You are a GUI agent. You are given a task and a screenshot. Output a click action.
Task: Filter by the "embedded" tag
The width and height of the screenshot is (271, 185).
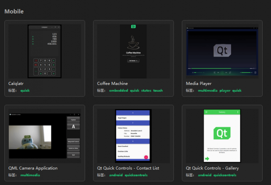[x=118, y=91]
